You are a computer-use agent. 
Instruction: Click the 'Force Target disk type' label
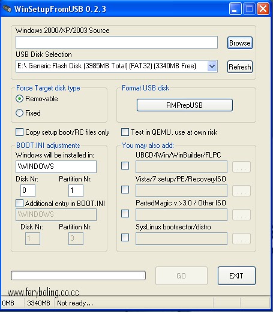(x=48, y=88)
